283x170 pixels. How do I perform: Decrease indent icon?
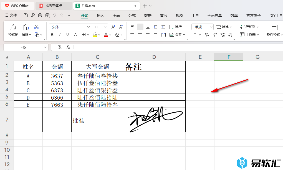155,27
